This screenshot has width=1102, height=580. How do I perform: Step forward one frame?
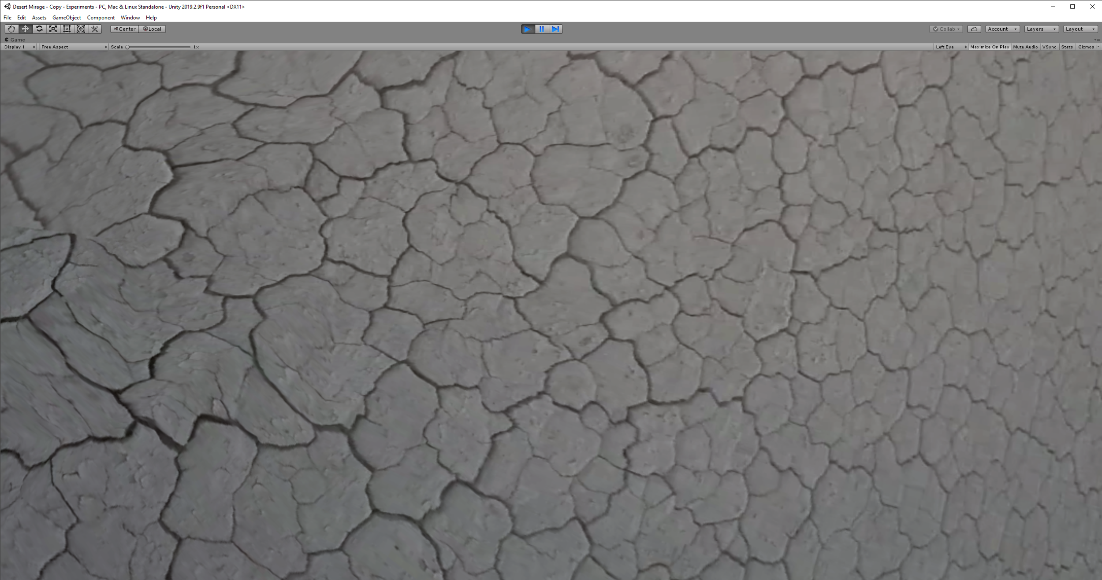click(x=555, y=29)
